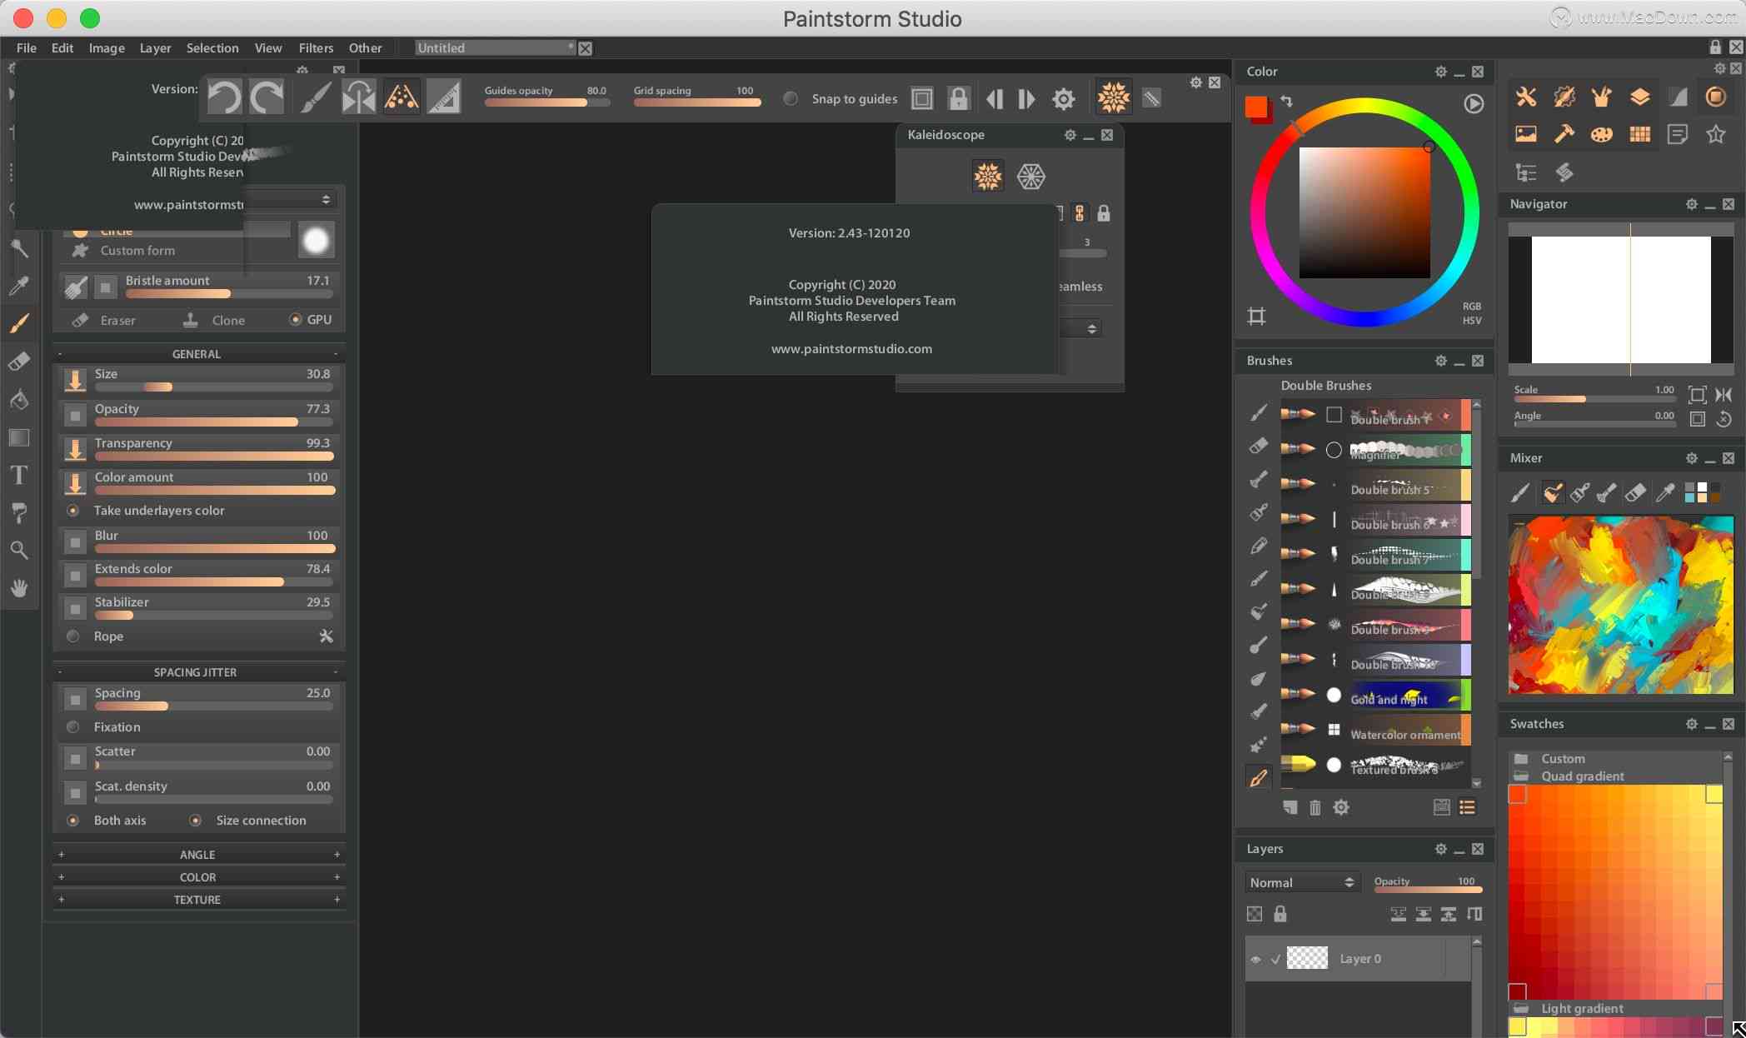Enable Take underlayers color option
The height and width of the screenshot is (1038, 1746).
click(x=73, y=511)
